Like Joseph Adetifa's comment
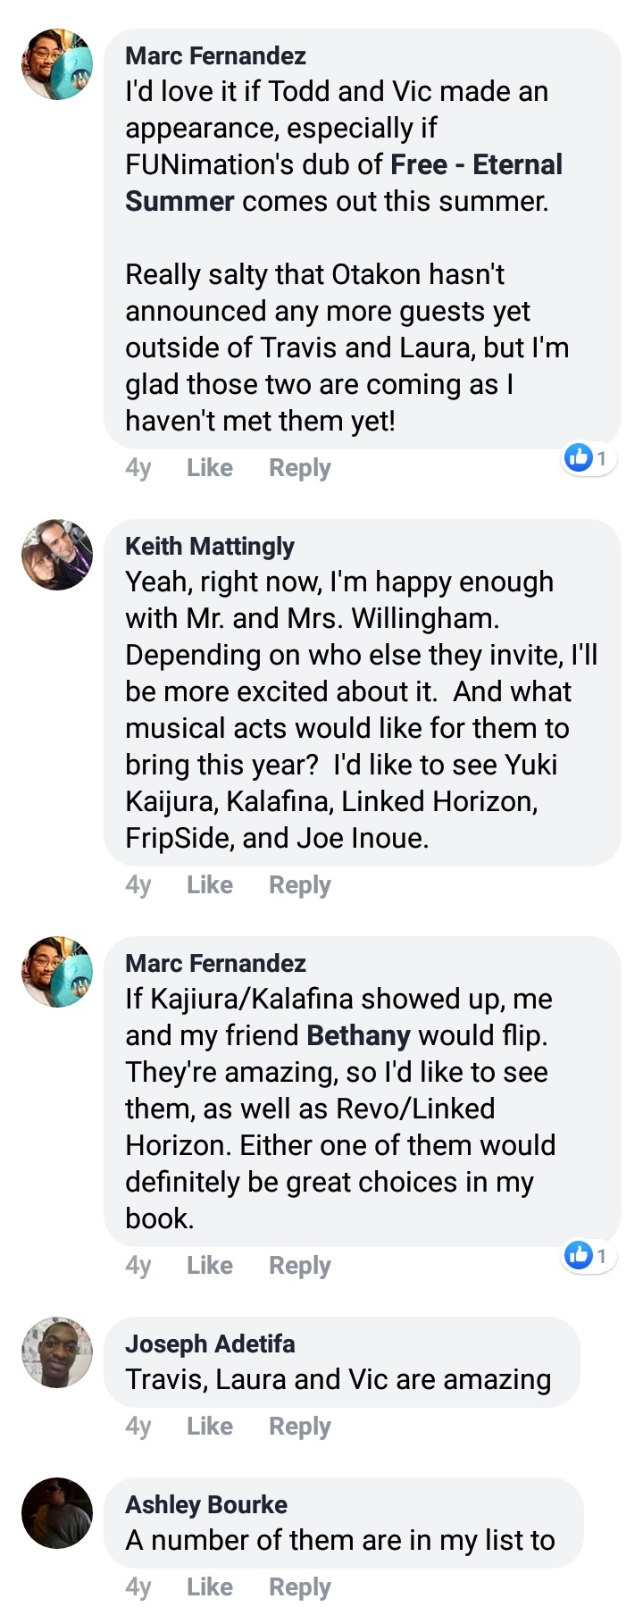 pyautogui.click(x=210, y=1426)
